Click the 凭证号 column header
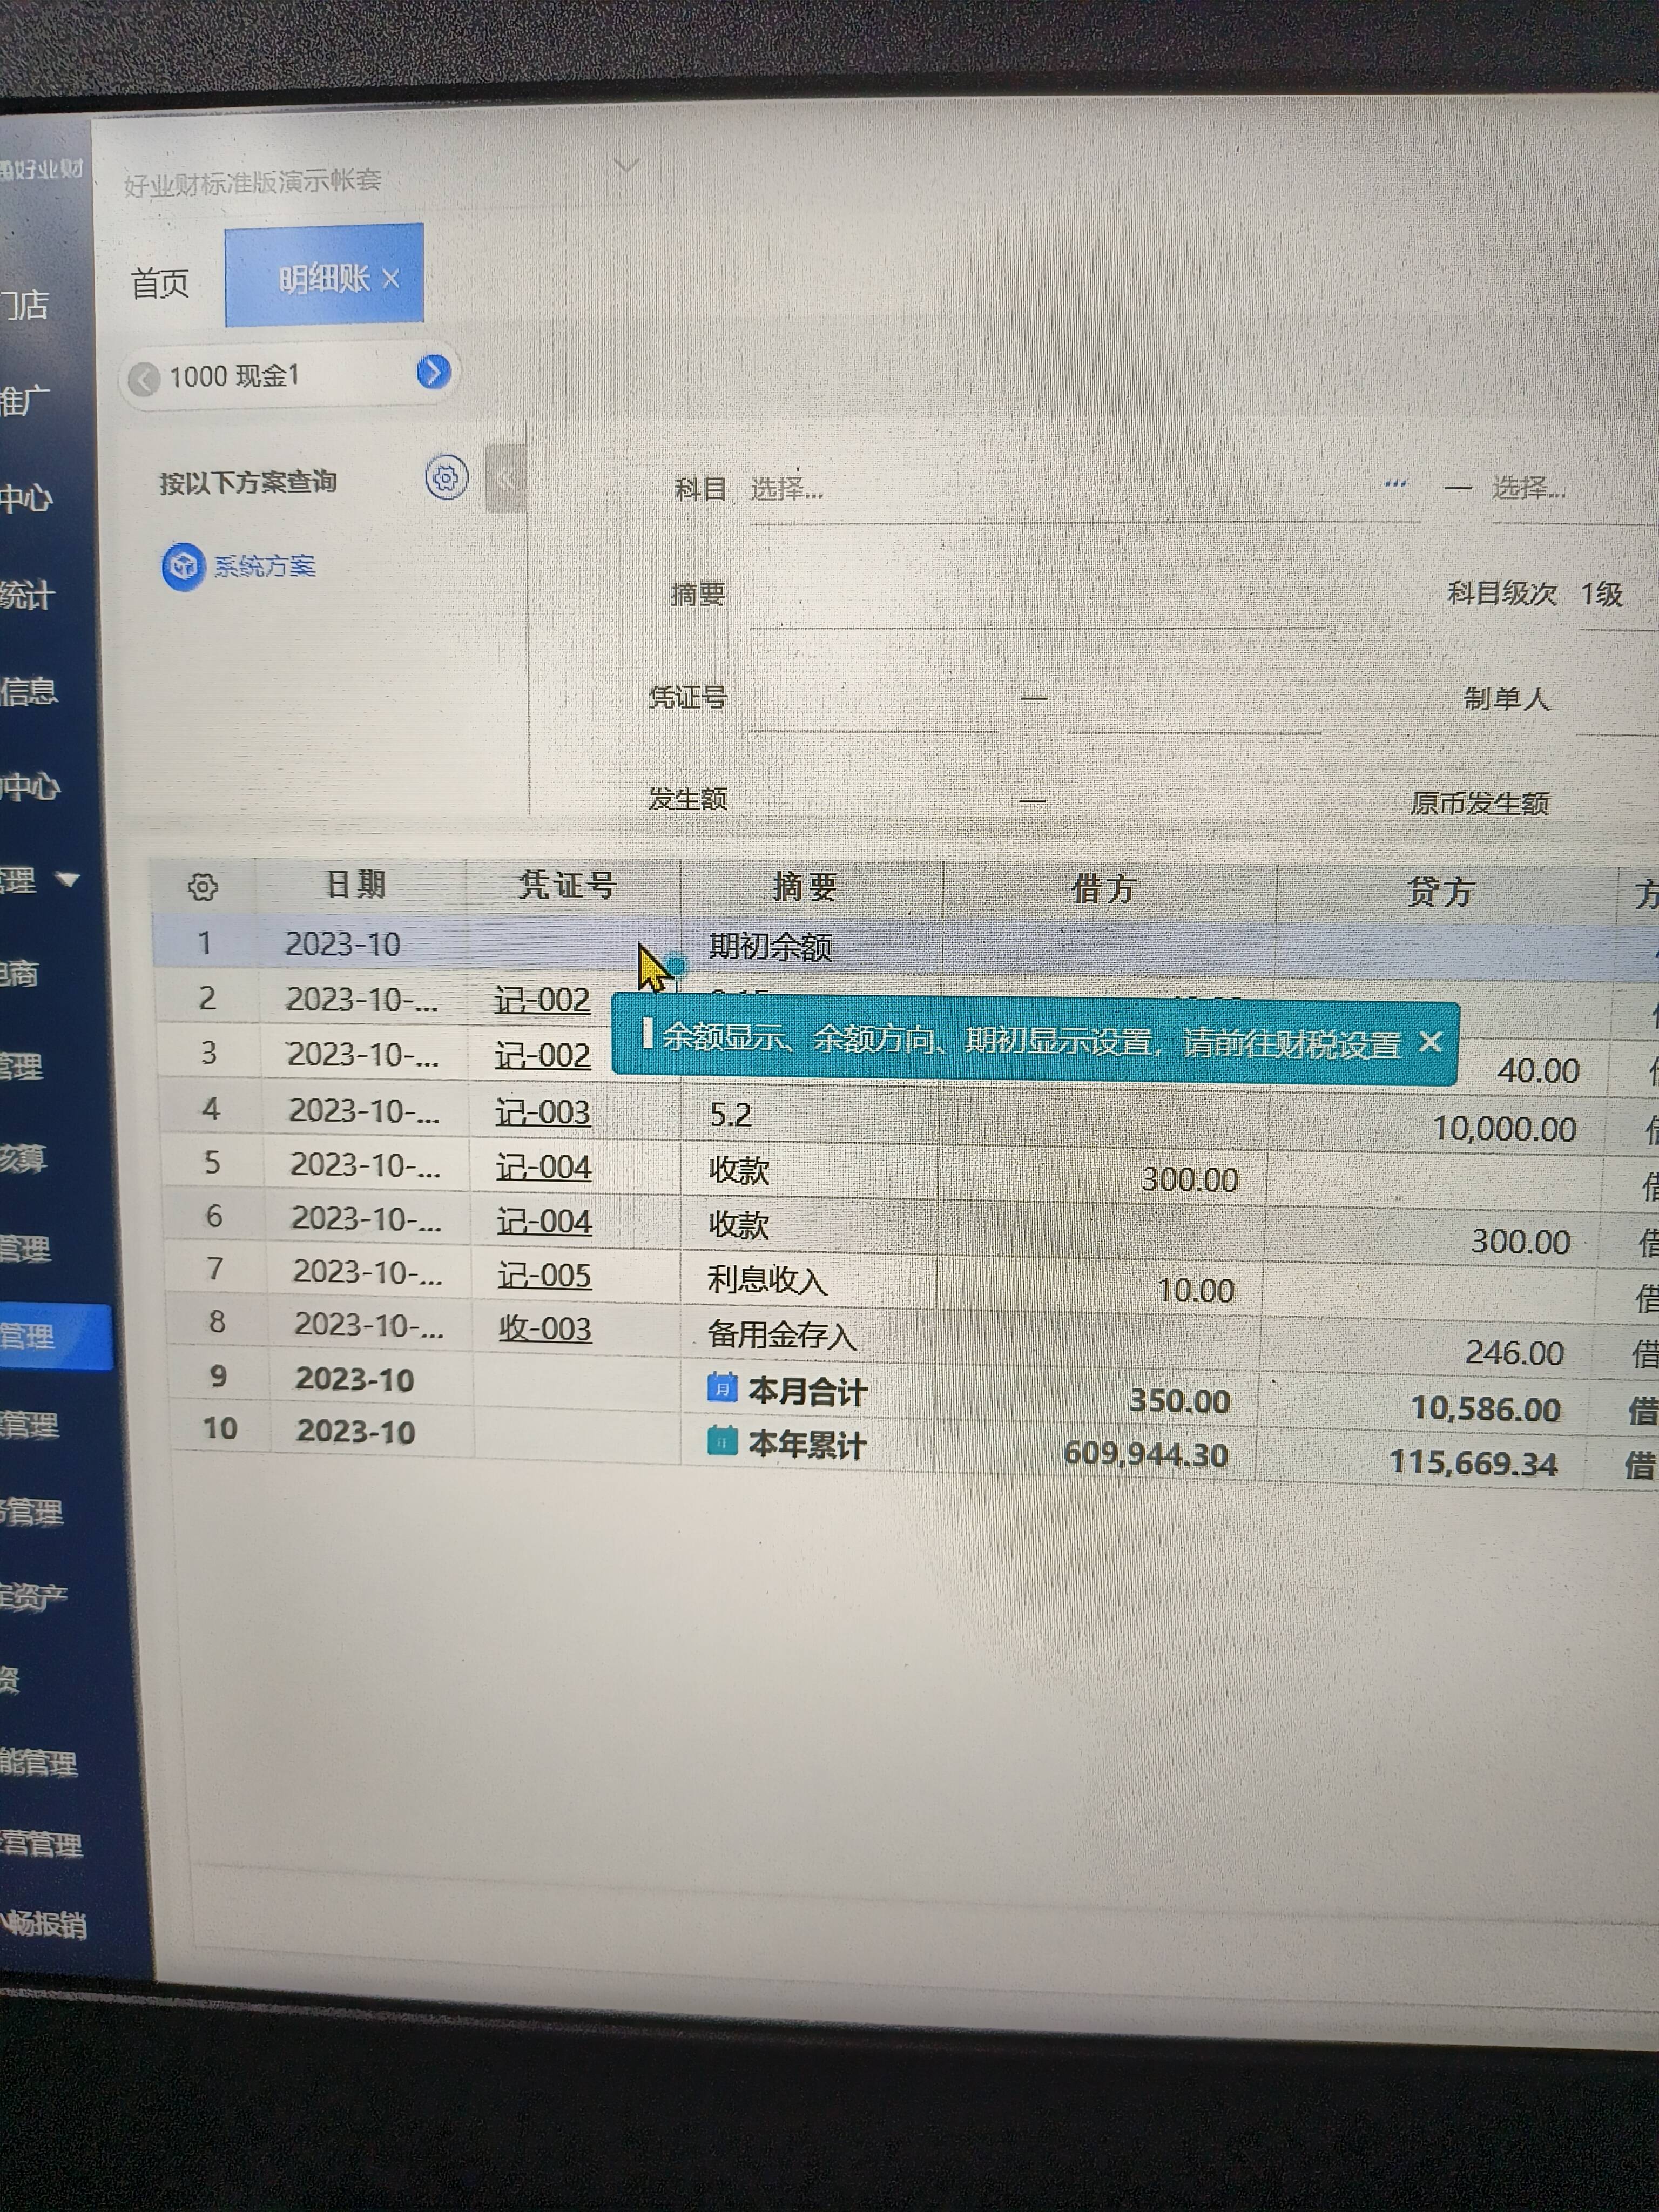This screenshot has width=1659, height=2212. 569,885
